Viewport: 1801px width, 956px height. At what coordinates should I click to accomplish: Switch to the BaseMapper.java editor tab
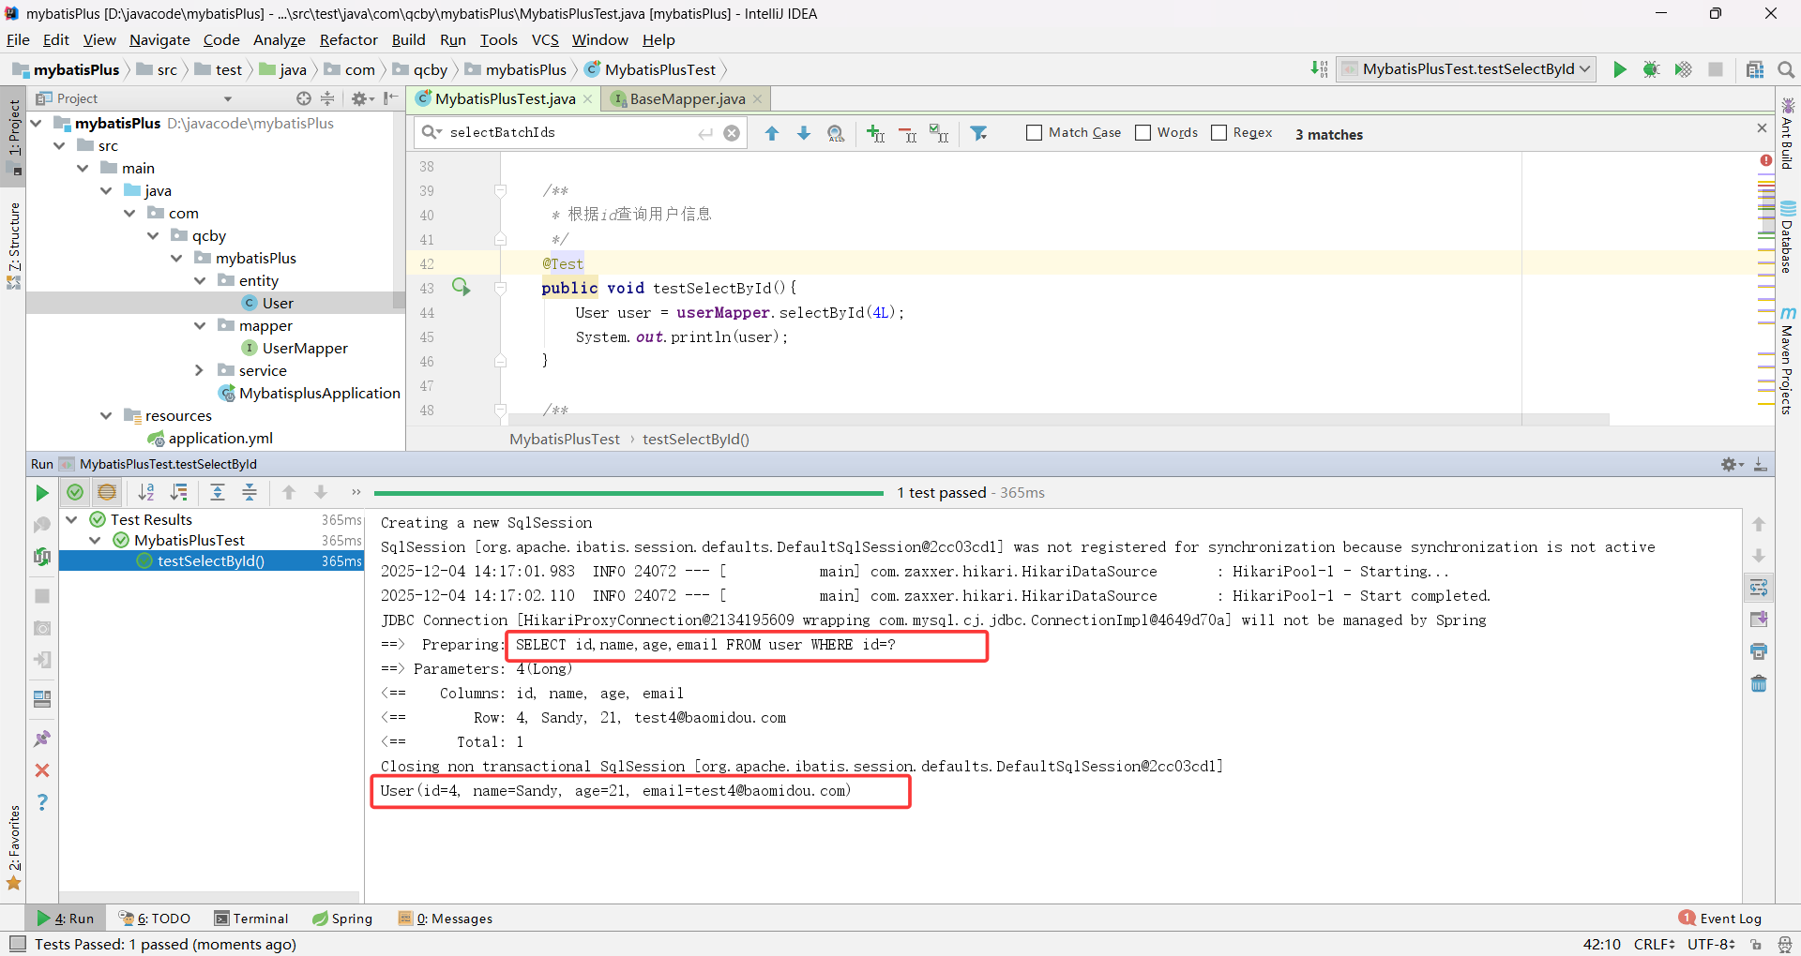pyautogui.click(x=687, y=98)
